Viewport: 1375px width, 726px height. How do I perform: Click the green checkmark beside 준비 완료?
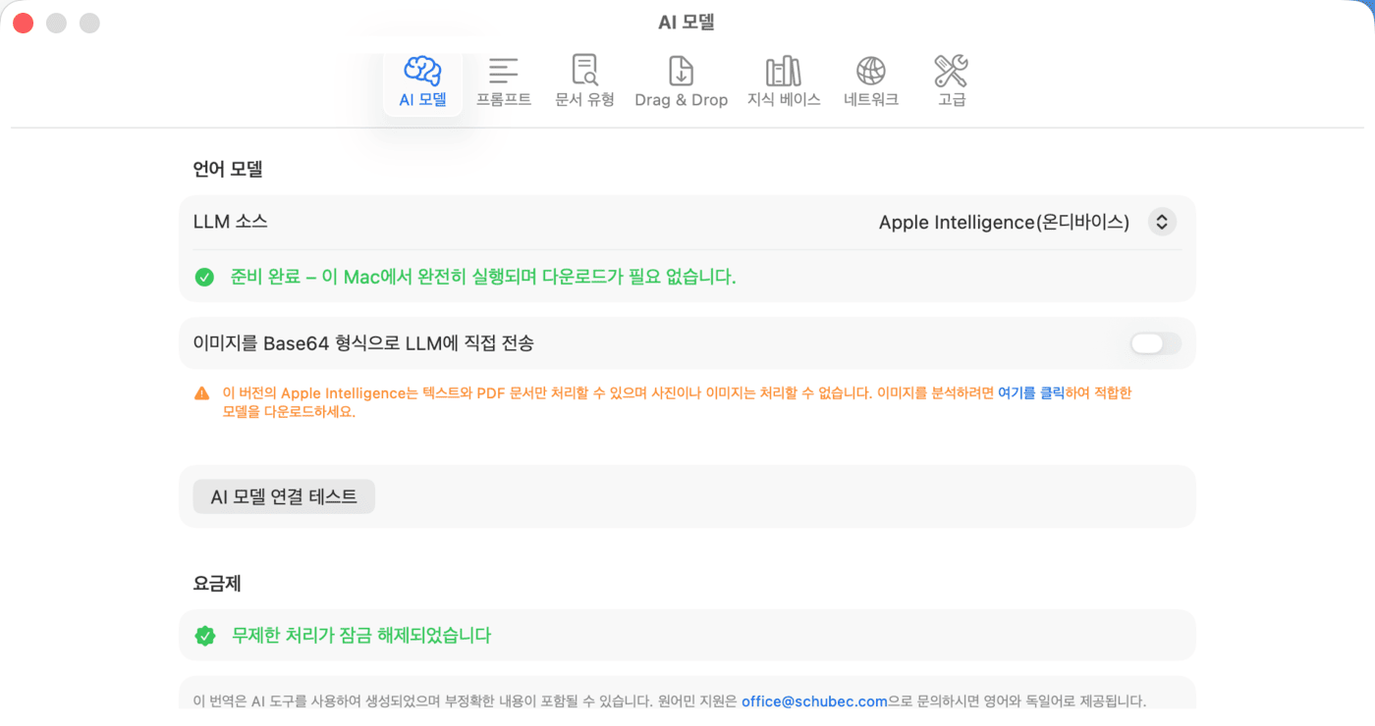point(204,278)
